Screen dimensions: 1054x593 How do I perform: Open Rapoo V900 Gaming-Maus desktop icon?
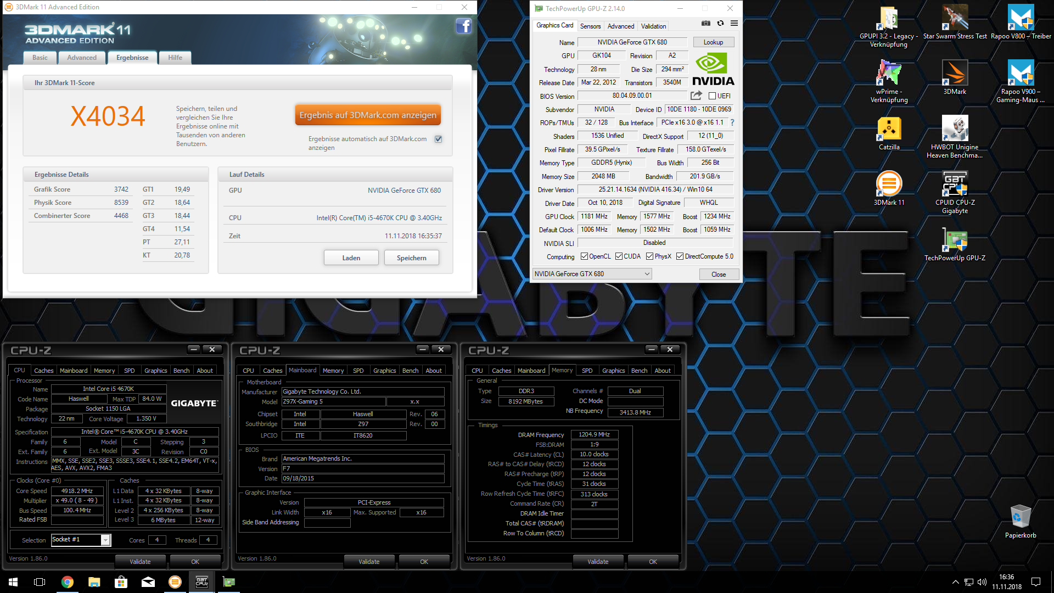pos(1021,82)
